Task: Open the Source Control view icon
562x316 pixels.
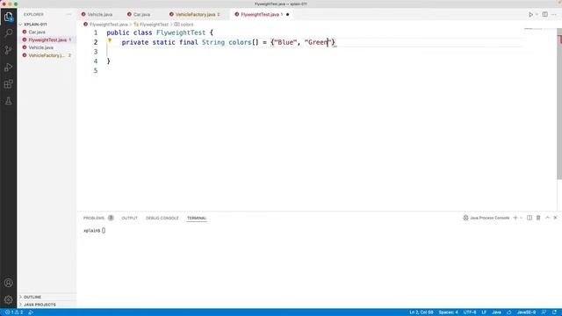Action: 8,50
